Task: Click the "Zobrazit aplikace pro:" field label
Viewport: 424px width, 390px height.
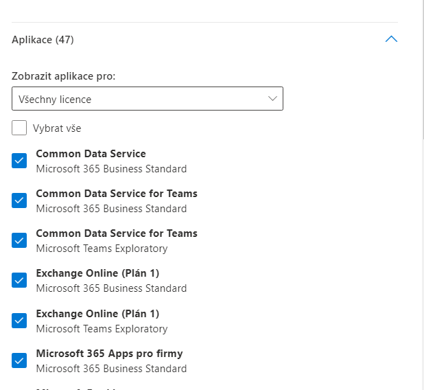Action: 63,76
